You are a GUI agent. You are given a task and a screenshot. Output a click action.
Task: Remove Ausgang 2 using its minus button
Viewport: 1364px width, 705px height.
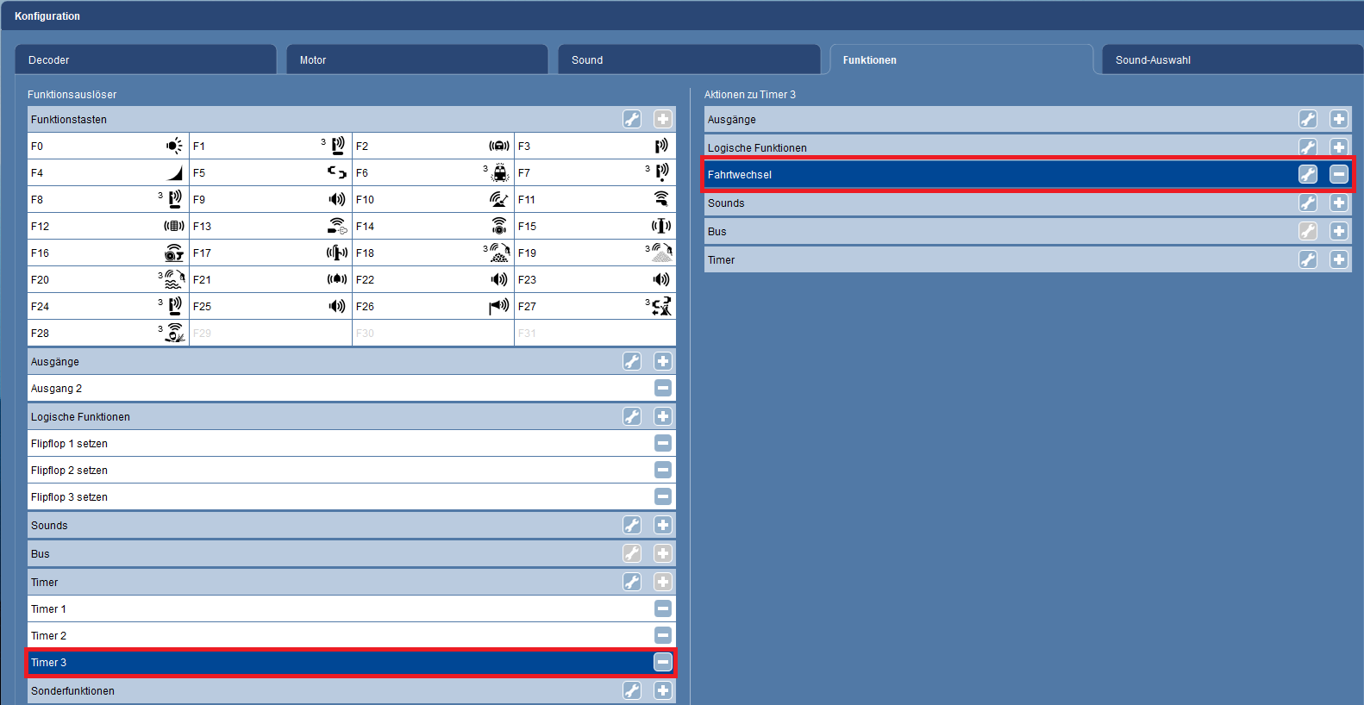click(662, 389)
